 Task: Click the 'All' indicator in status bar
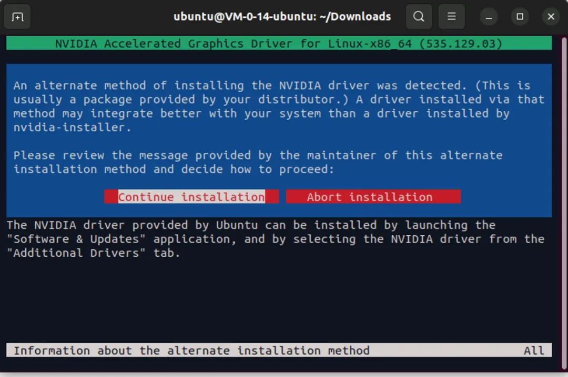click(534, 350)
